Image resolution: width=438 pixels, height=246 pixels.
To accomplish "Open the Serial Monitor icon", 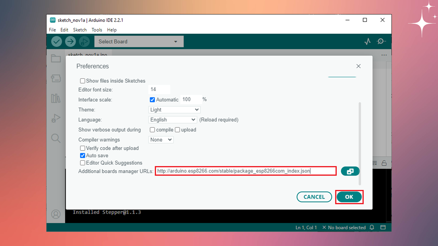I will tap(381, 41).
